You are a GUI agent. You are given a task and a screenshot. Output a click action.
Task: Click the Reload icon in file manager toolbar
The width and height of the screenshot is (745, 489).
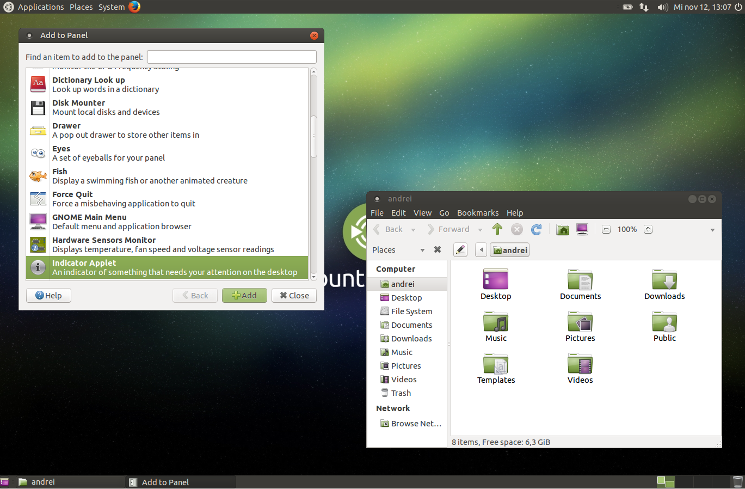537,229
